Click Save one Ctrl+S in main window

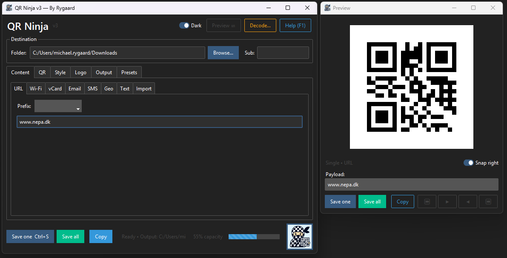coord(30,237)
